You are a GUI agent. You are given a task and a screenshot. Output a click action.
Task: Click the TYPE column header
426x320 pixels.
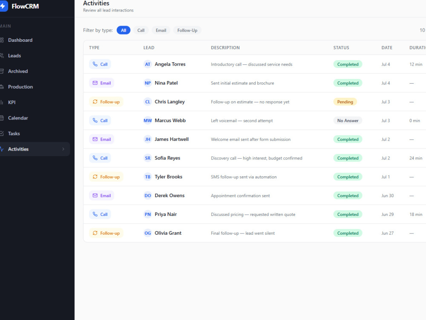pyautogui.click(x=94, y=48)
